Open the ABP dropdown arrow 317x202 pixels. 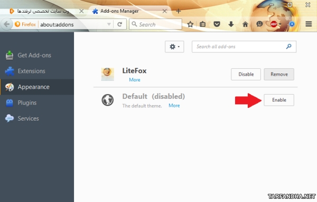coord(280,24)
